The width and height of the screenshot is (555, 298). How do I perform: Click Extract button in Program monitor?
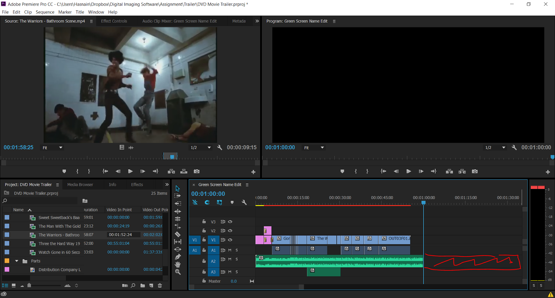pos(462,171)
